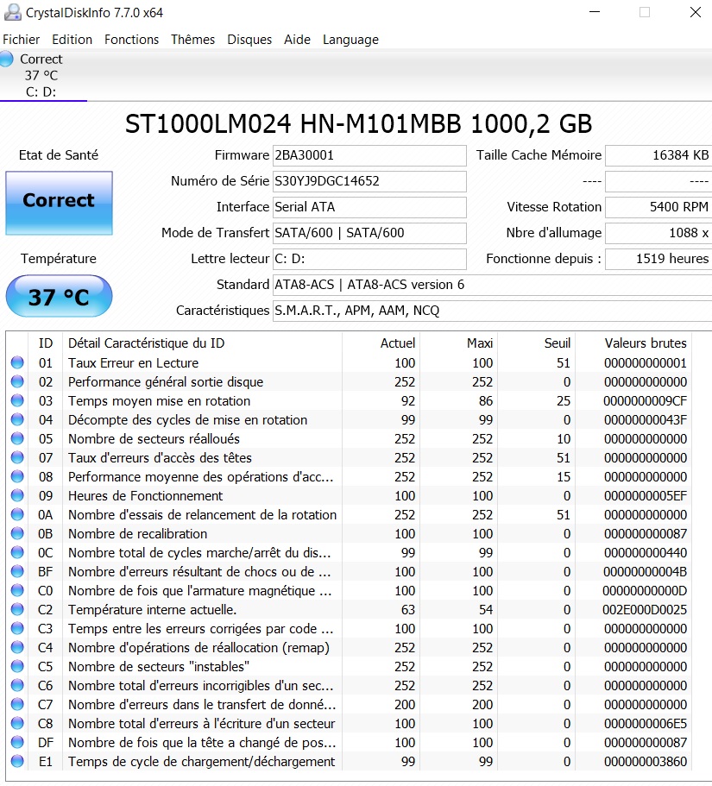712x786 pixels.
Task: Click the Etat de Santé label
Action: [x=59, y=155]
